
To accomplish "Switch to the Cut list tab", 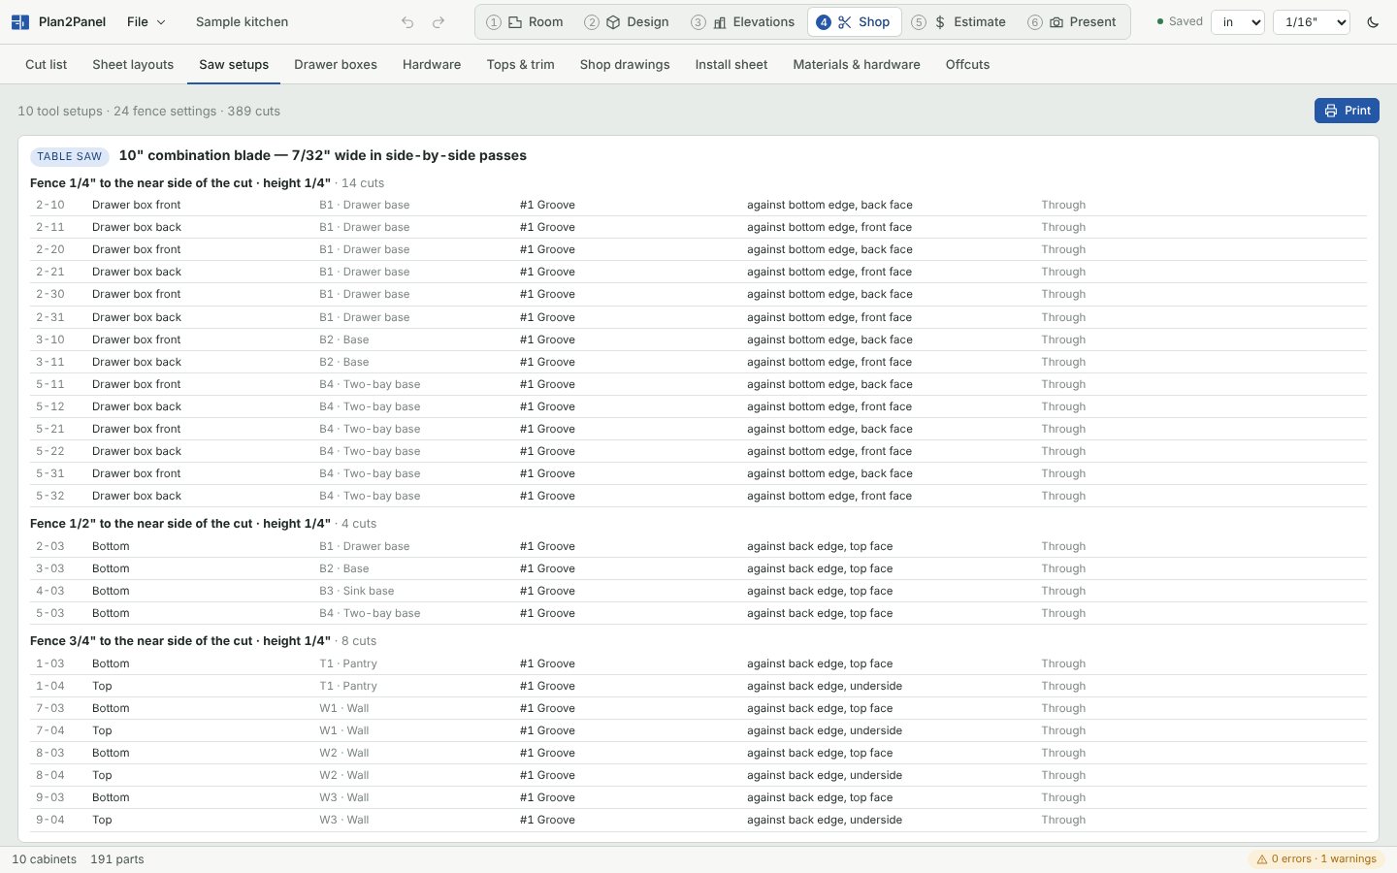I will [47, 64].
